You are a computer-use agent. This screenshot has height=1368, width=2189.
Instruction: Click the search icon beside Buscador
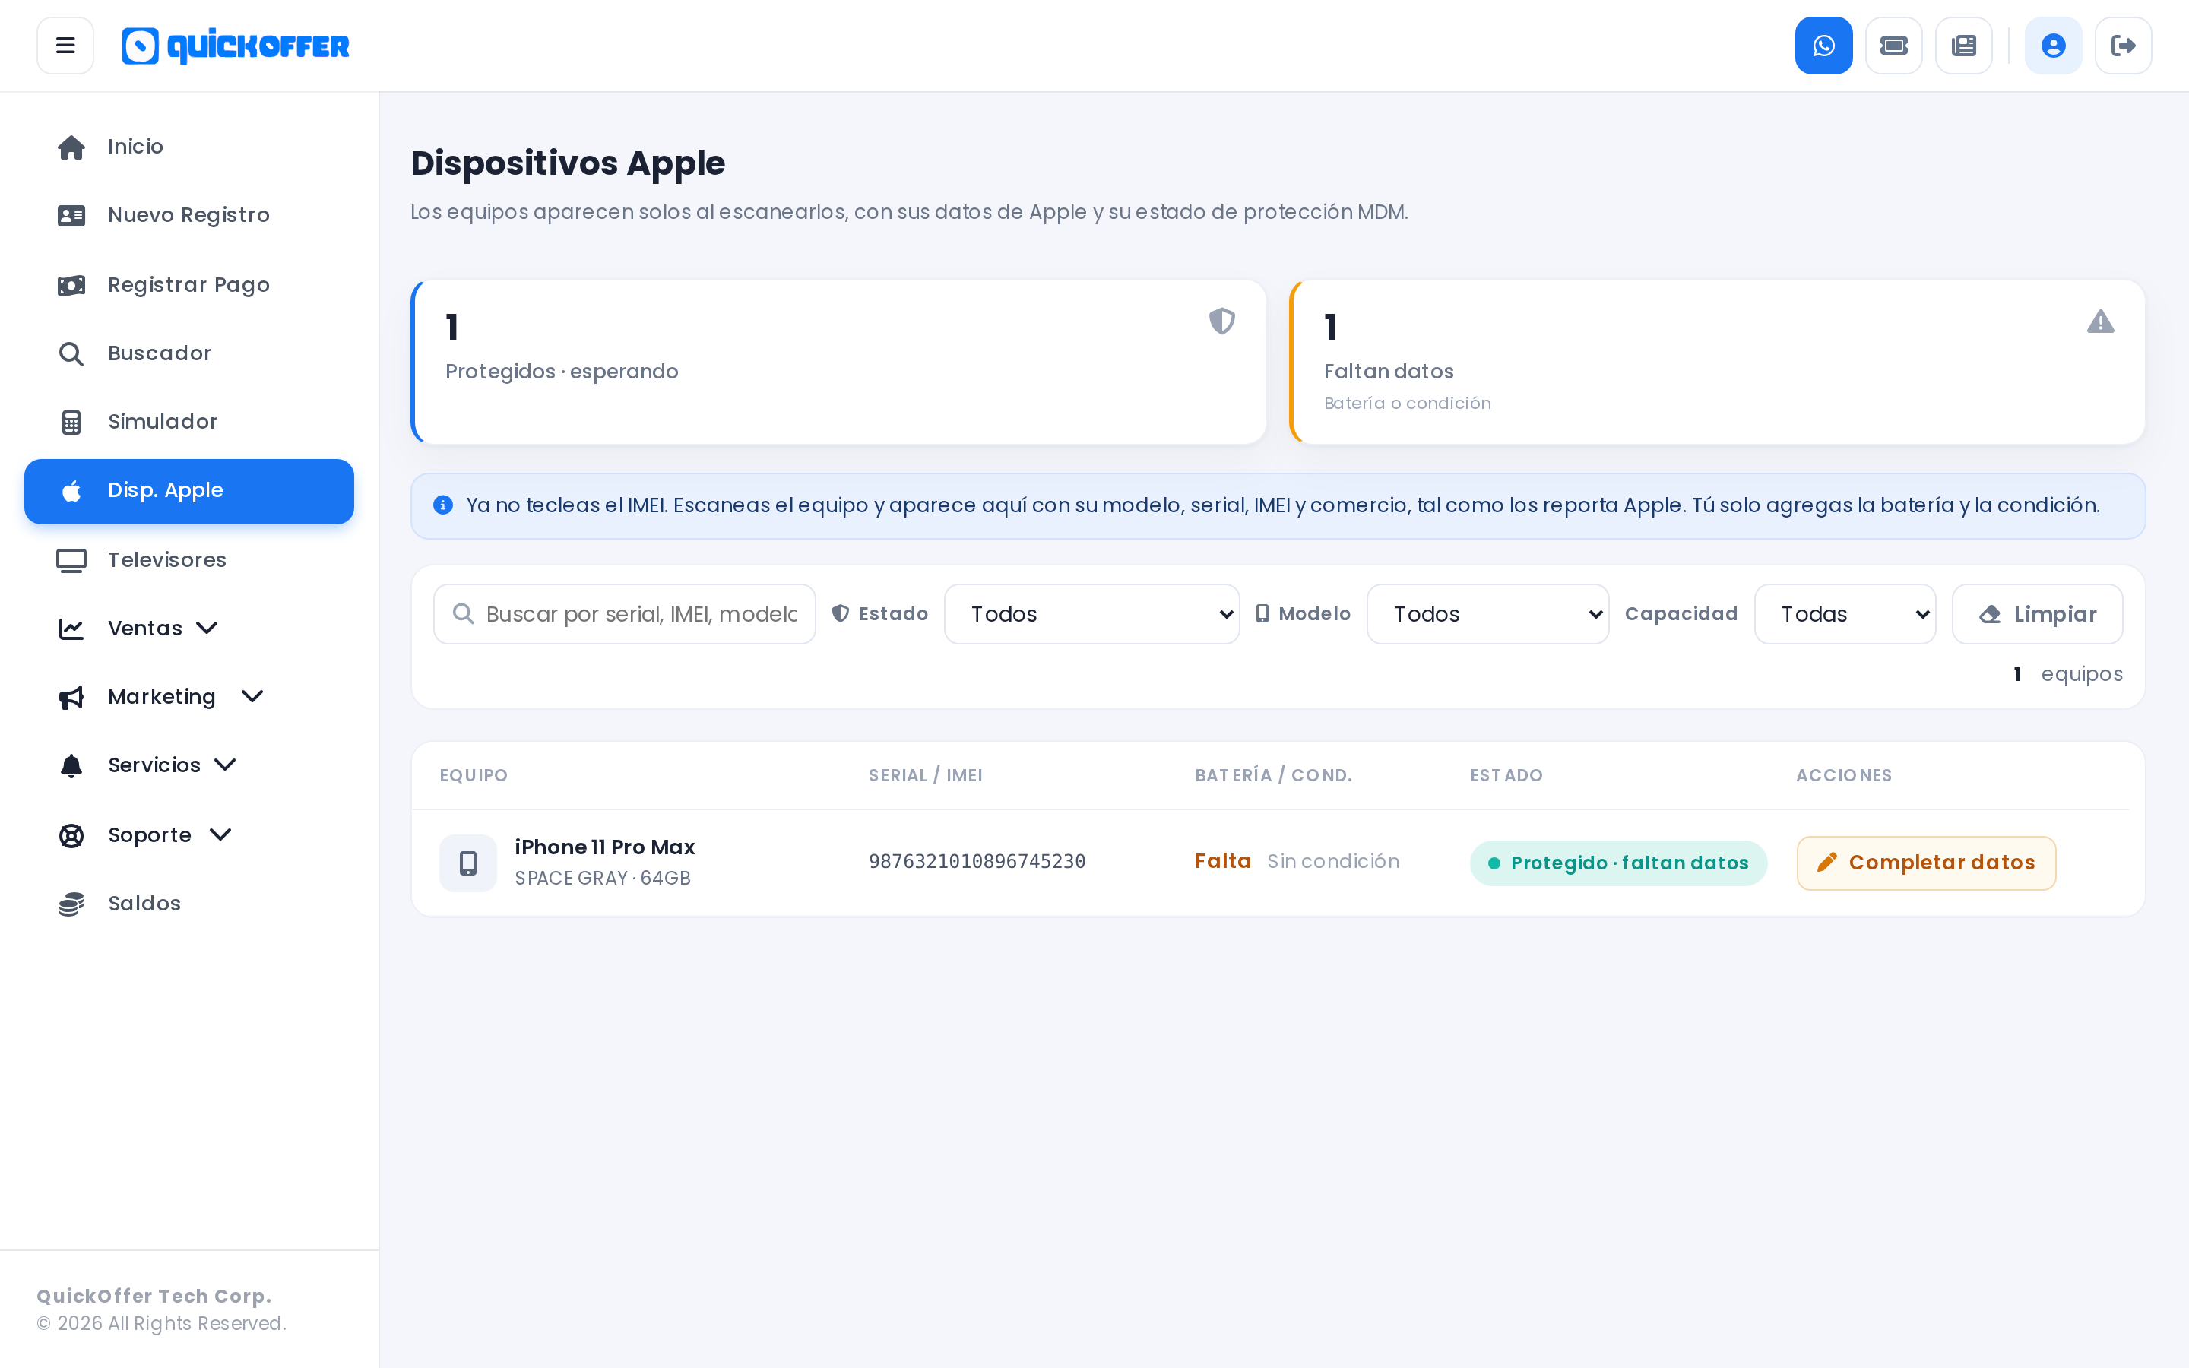click(71, 353)
